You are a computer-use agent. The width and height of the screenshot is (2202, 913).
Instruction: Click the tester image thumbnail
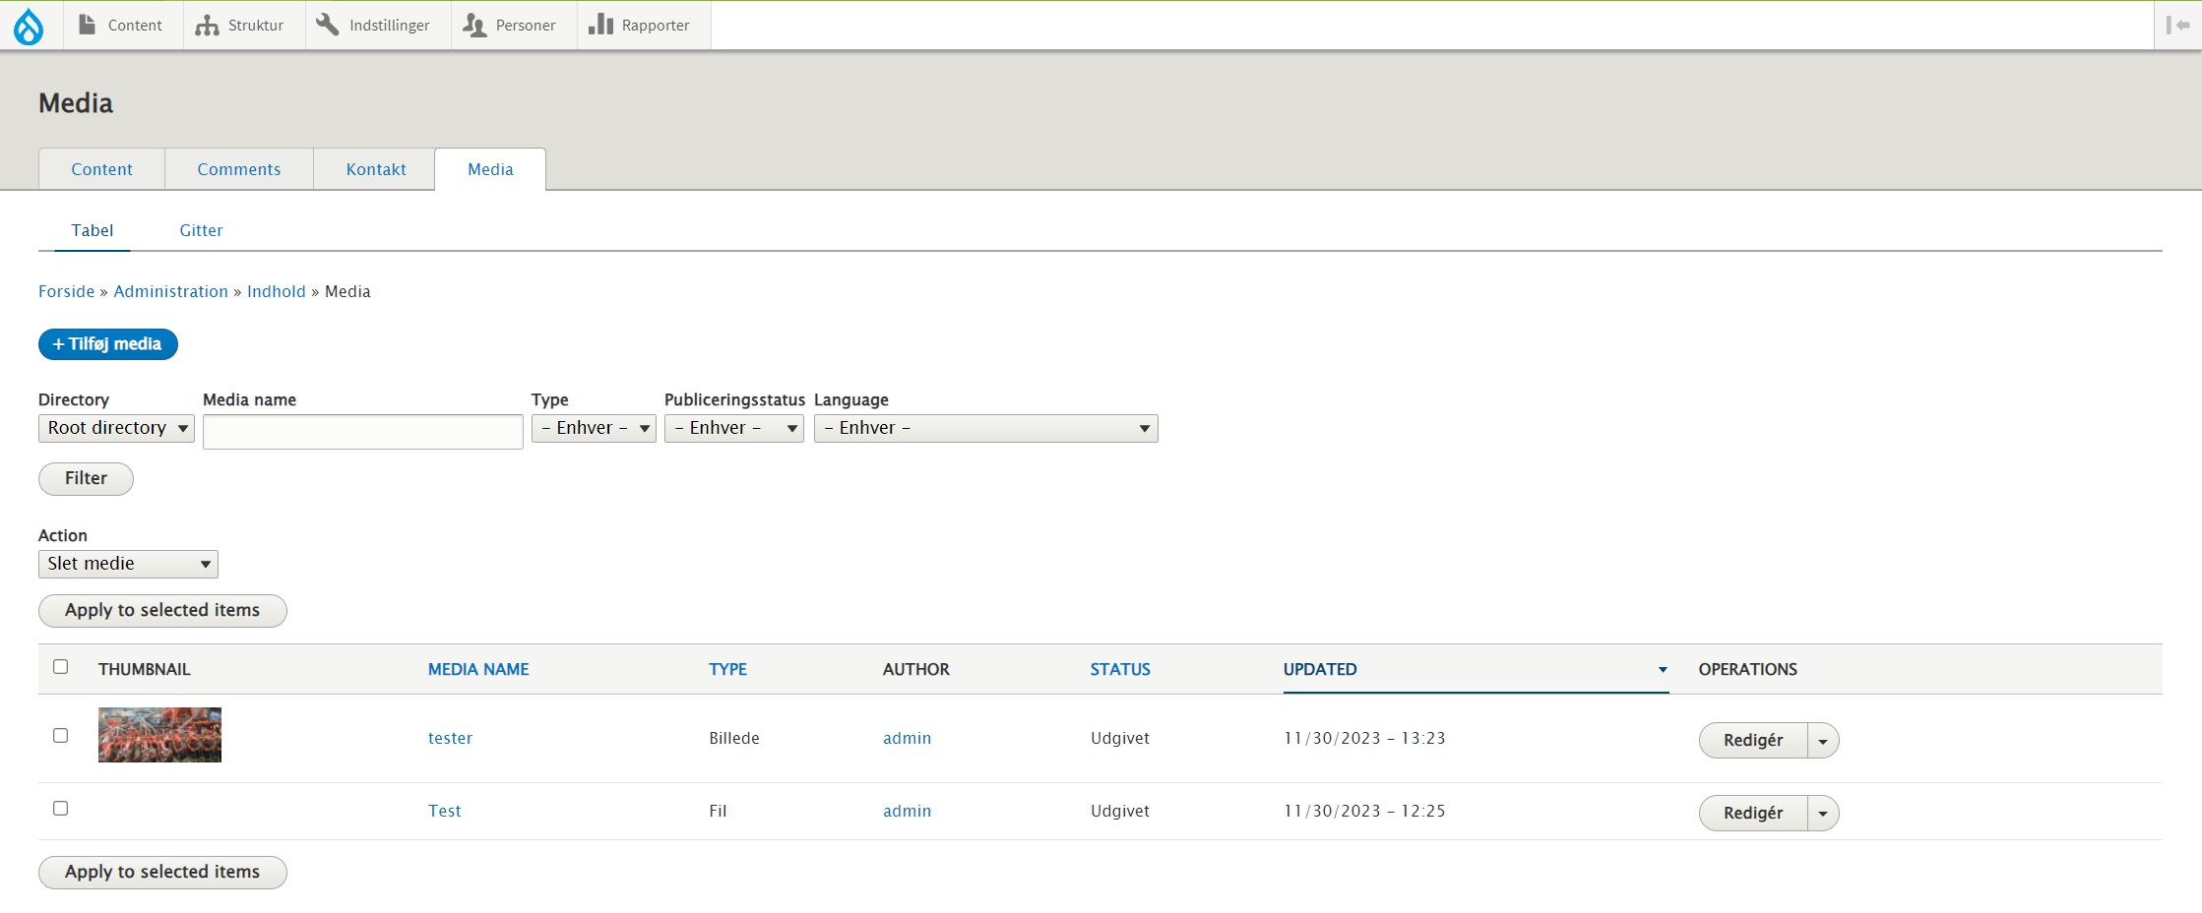pyautogui.click(x=159, y=735)
